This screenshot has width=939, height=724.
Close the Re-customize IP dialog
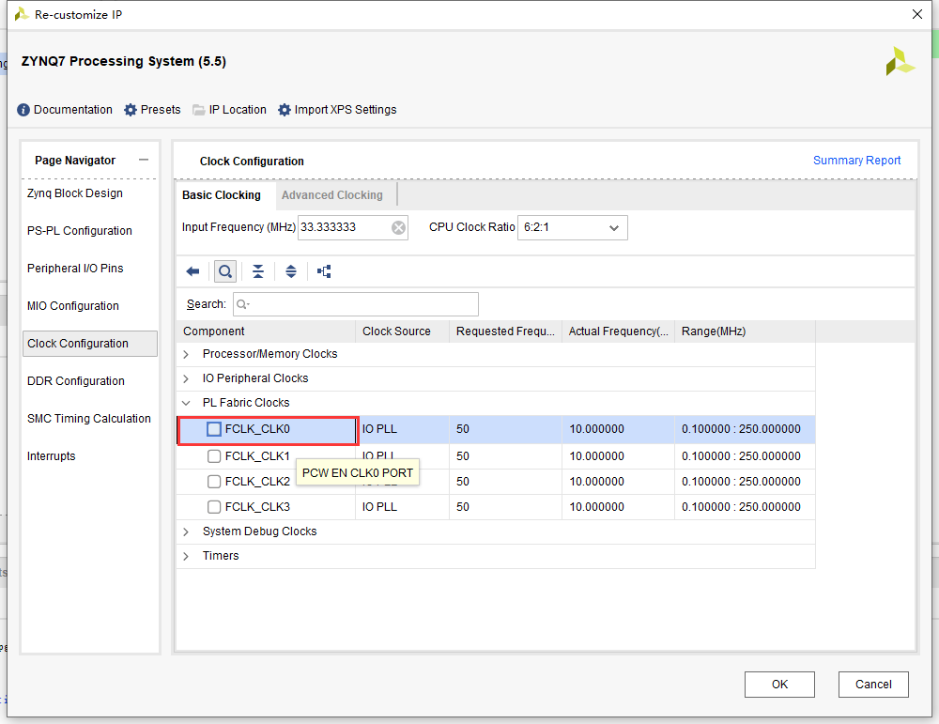tap(916, 14)
